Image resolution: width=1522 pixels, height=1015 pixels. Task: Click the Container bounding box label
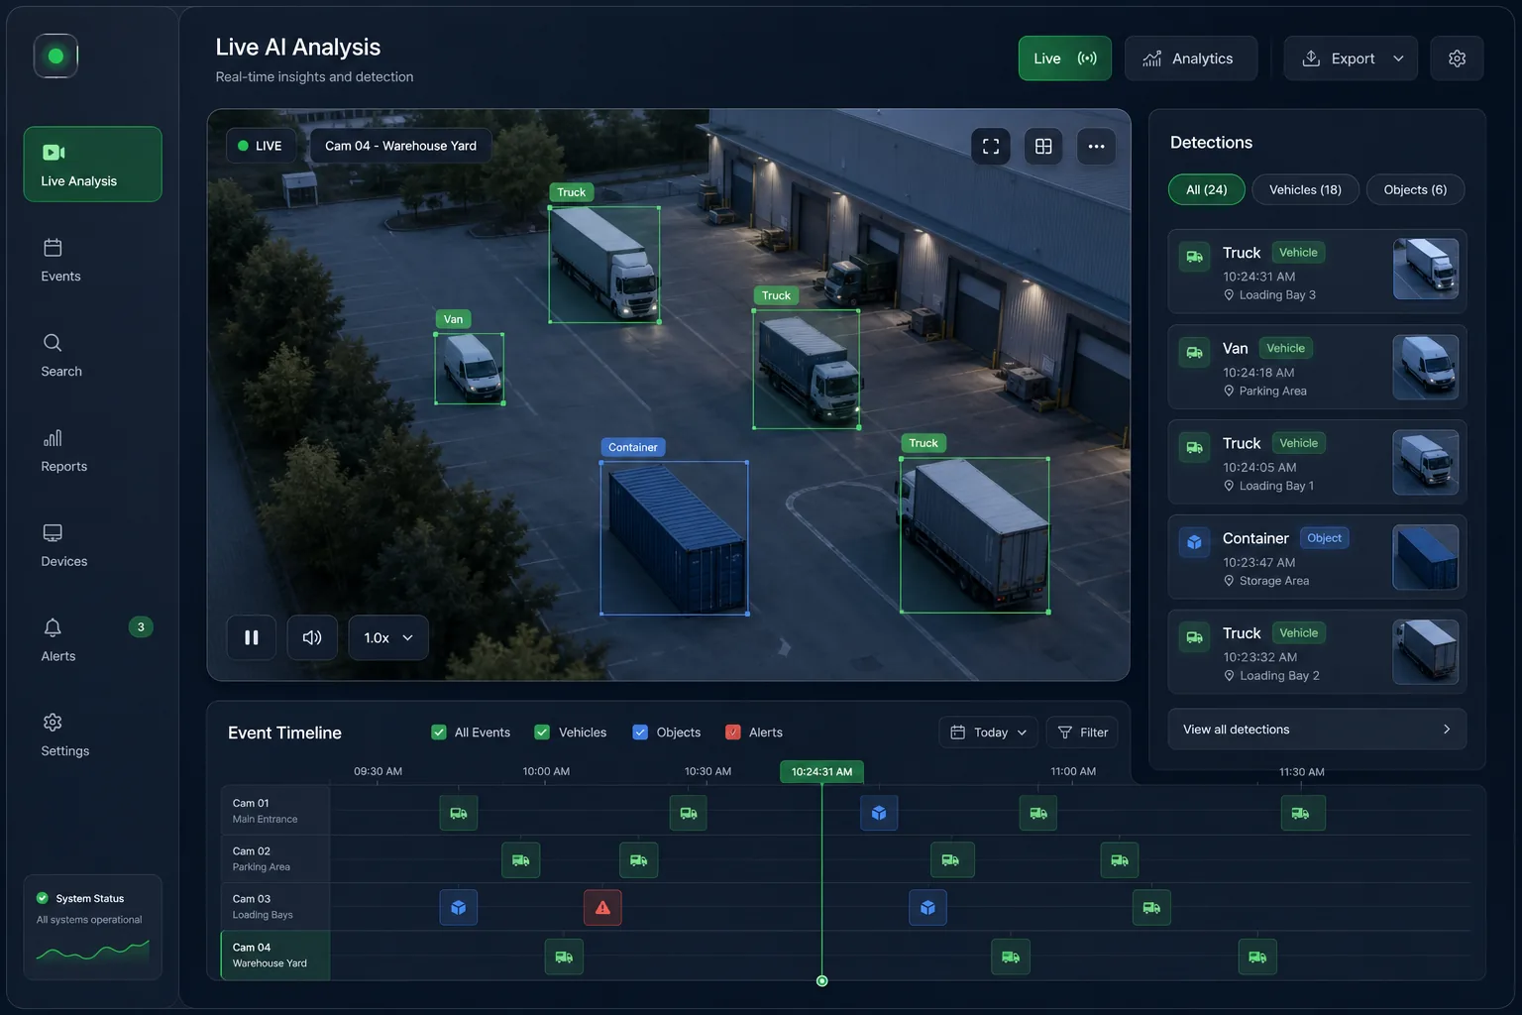pos(632,447)
